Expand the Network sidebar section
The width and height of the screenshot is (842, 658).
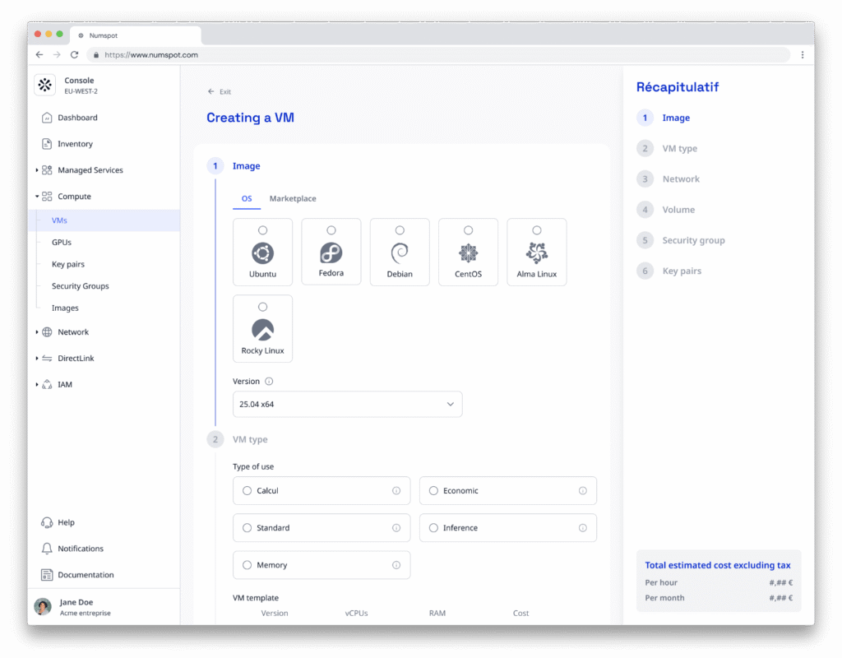click(37, 332)
